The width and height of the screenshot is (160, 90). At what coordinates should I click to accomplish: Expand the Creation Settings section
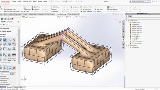pos(17,31)
